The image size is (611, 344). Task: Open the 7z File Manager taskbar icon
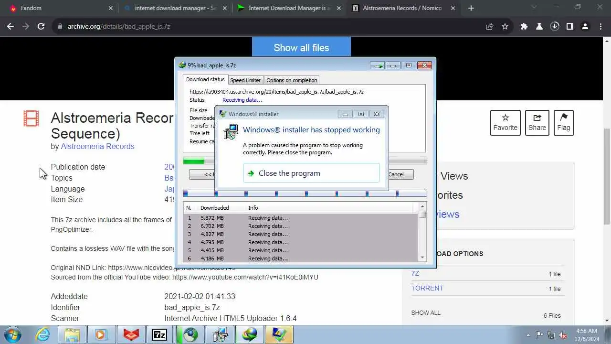click(x=160, y=334)
